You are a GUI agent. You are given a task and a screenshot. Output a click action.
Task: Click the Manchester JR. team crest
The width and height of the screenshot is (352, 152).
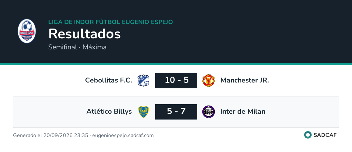209,81
